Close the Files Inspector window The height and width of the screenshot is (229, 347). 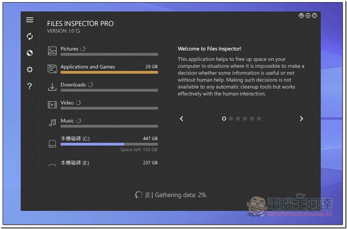(x=315, y=16)
